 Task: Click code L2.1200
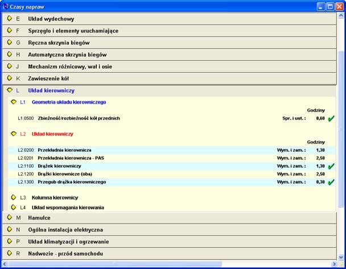click(x=26, y=174)
